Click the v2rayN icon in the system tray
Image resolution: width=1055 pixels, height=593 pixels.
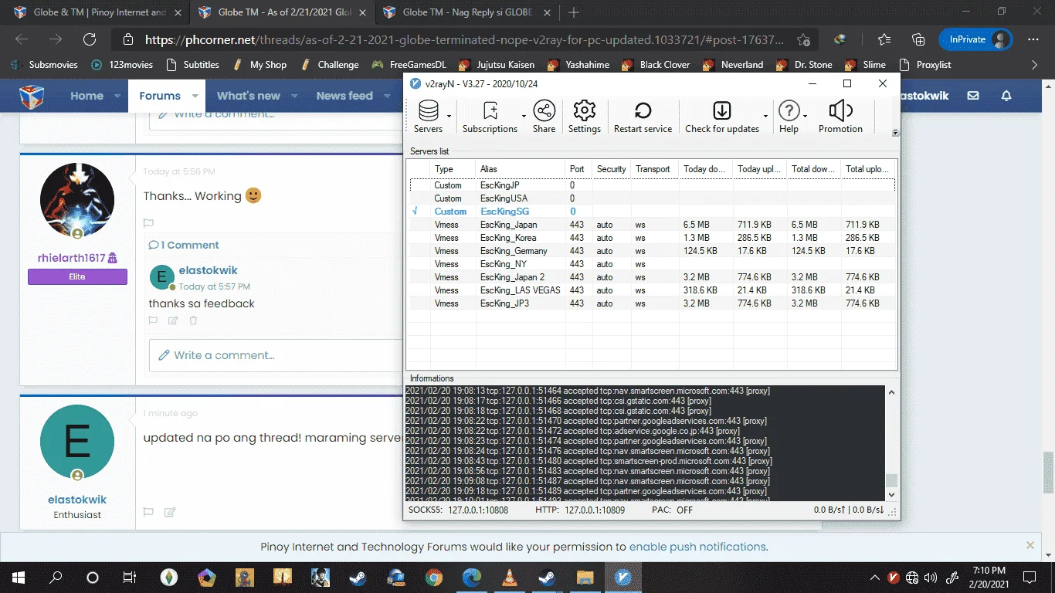tap(894, 577)
